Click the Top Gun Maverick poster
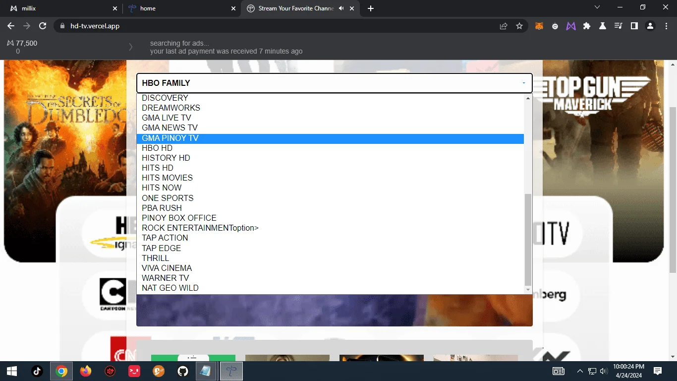The image size is (677, 381). (604, 161)
